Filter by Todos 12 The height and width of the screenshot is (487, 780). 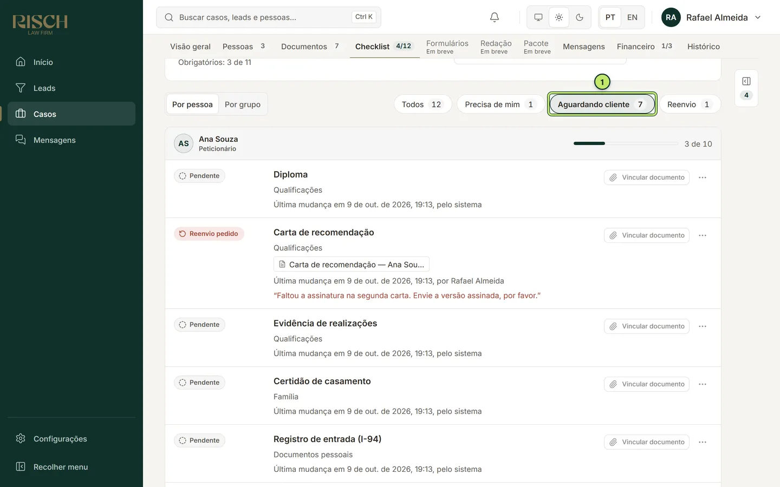tap(422, 104)
